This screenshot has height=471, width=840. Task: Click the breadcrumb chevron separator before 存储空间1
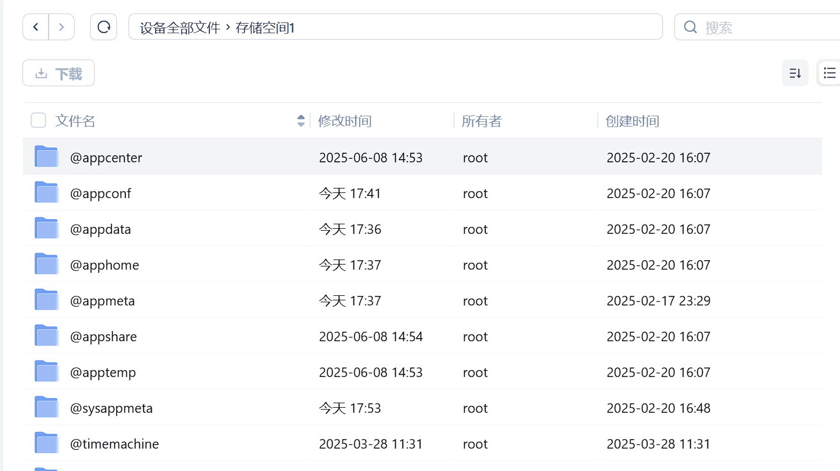pyautogui.click(x=228, y=27)
